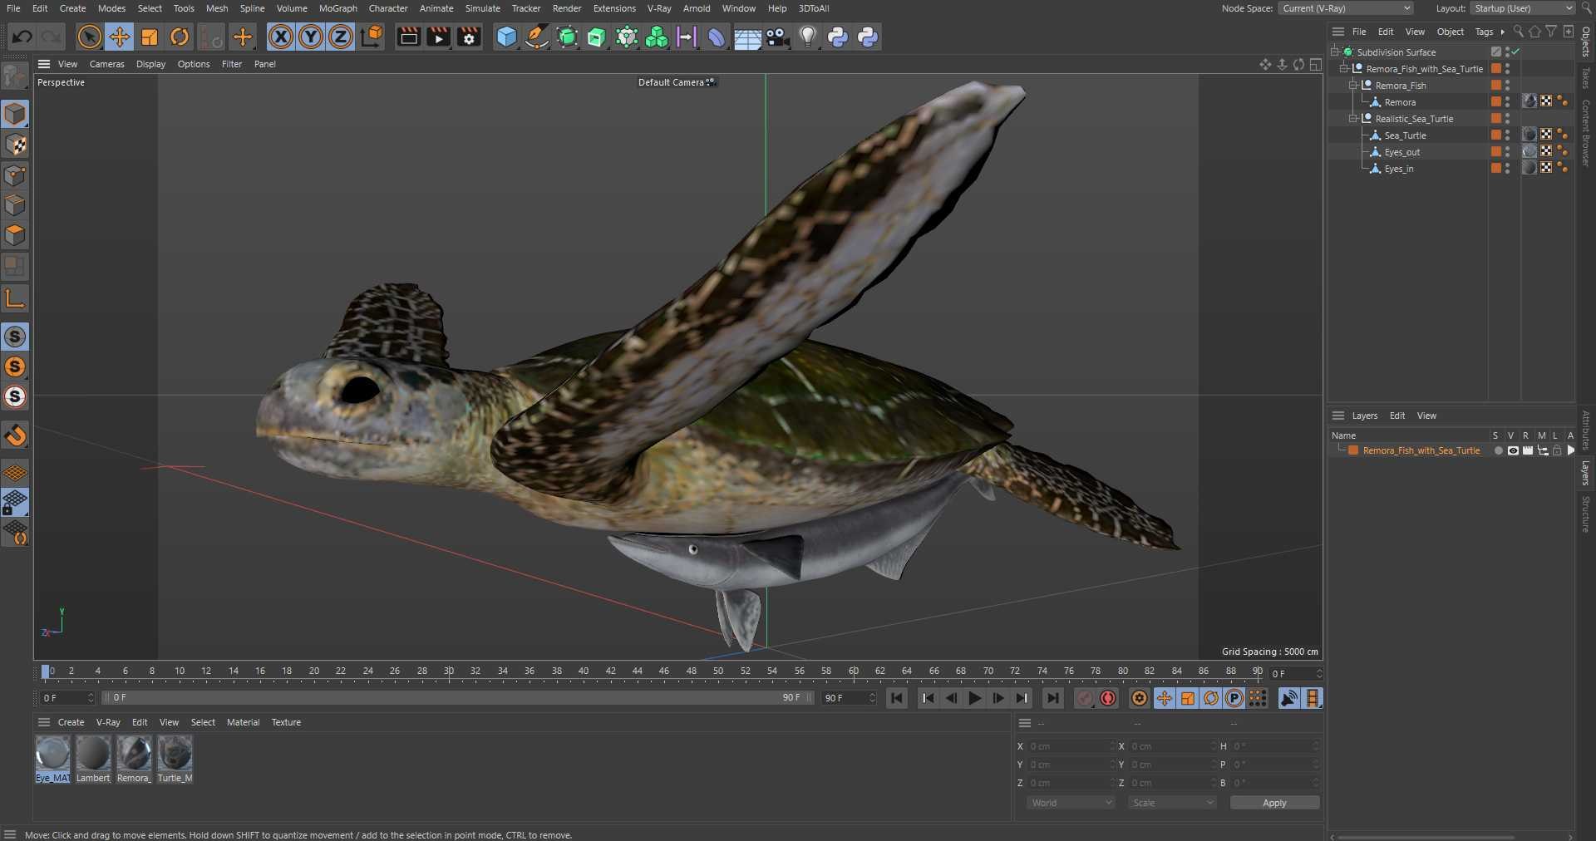Toggle autokeying record button
The image size is (1596, 841).
click(1108, 698)
